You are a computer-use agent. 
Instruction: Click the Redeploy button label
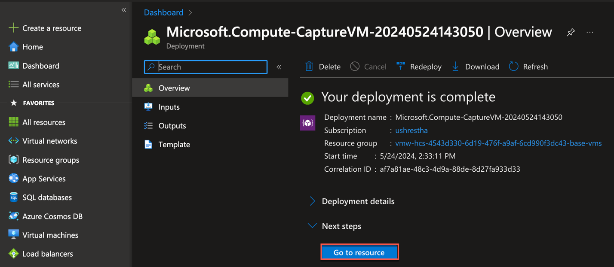[x=426, y=67]
